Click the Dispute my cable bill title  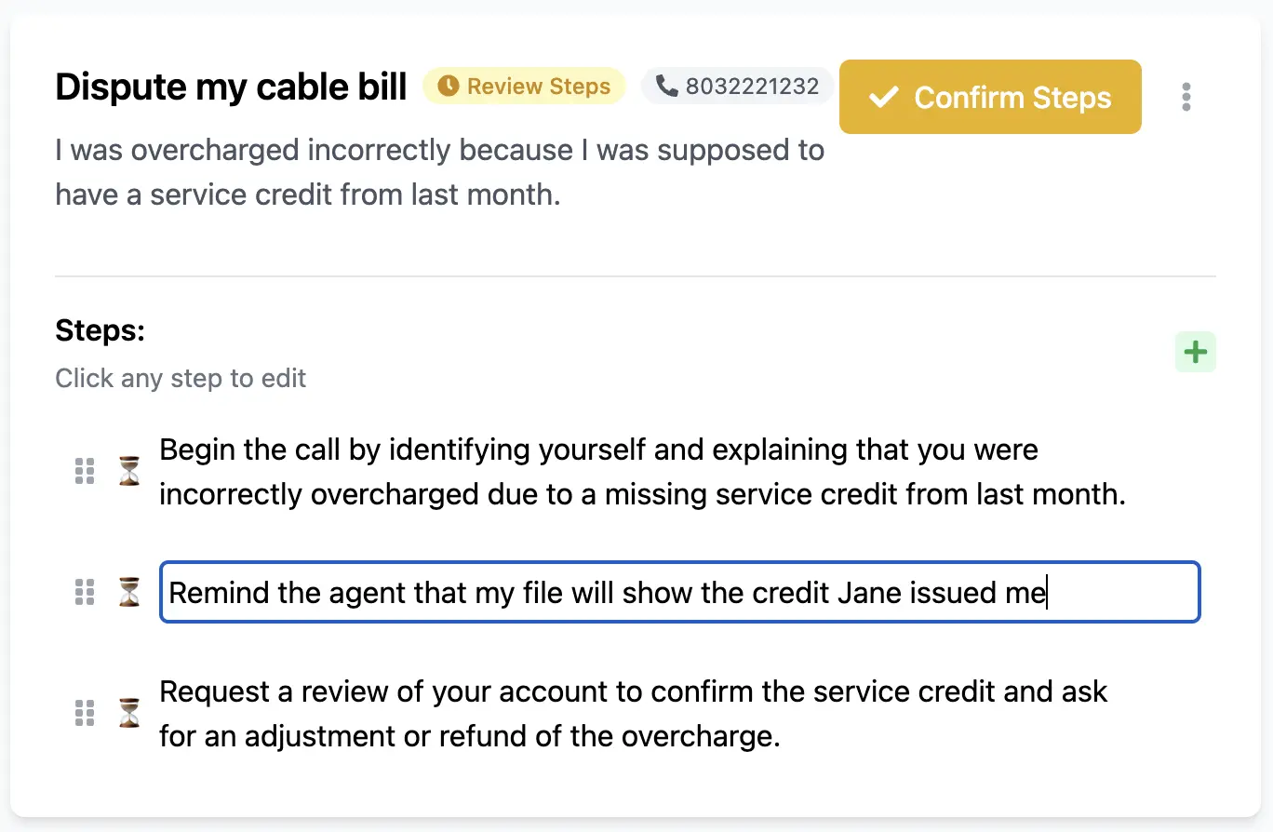[x=231, y=87]
